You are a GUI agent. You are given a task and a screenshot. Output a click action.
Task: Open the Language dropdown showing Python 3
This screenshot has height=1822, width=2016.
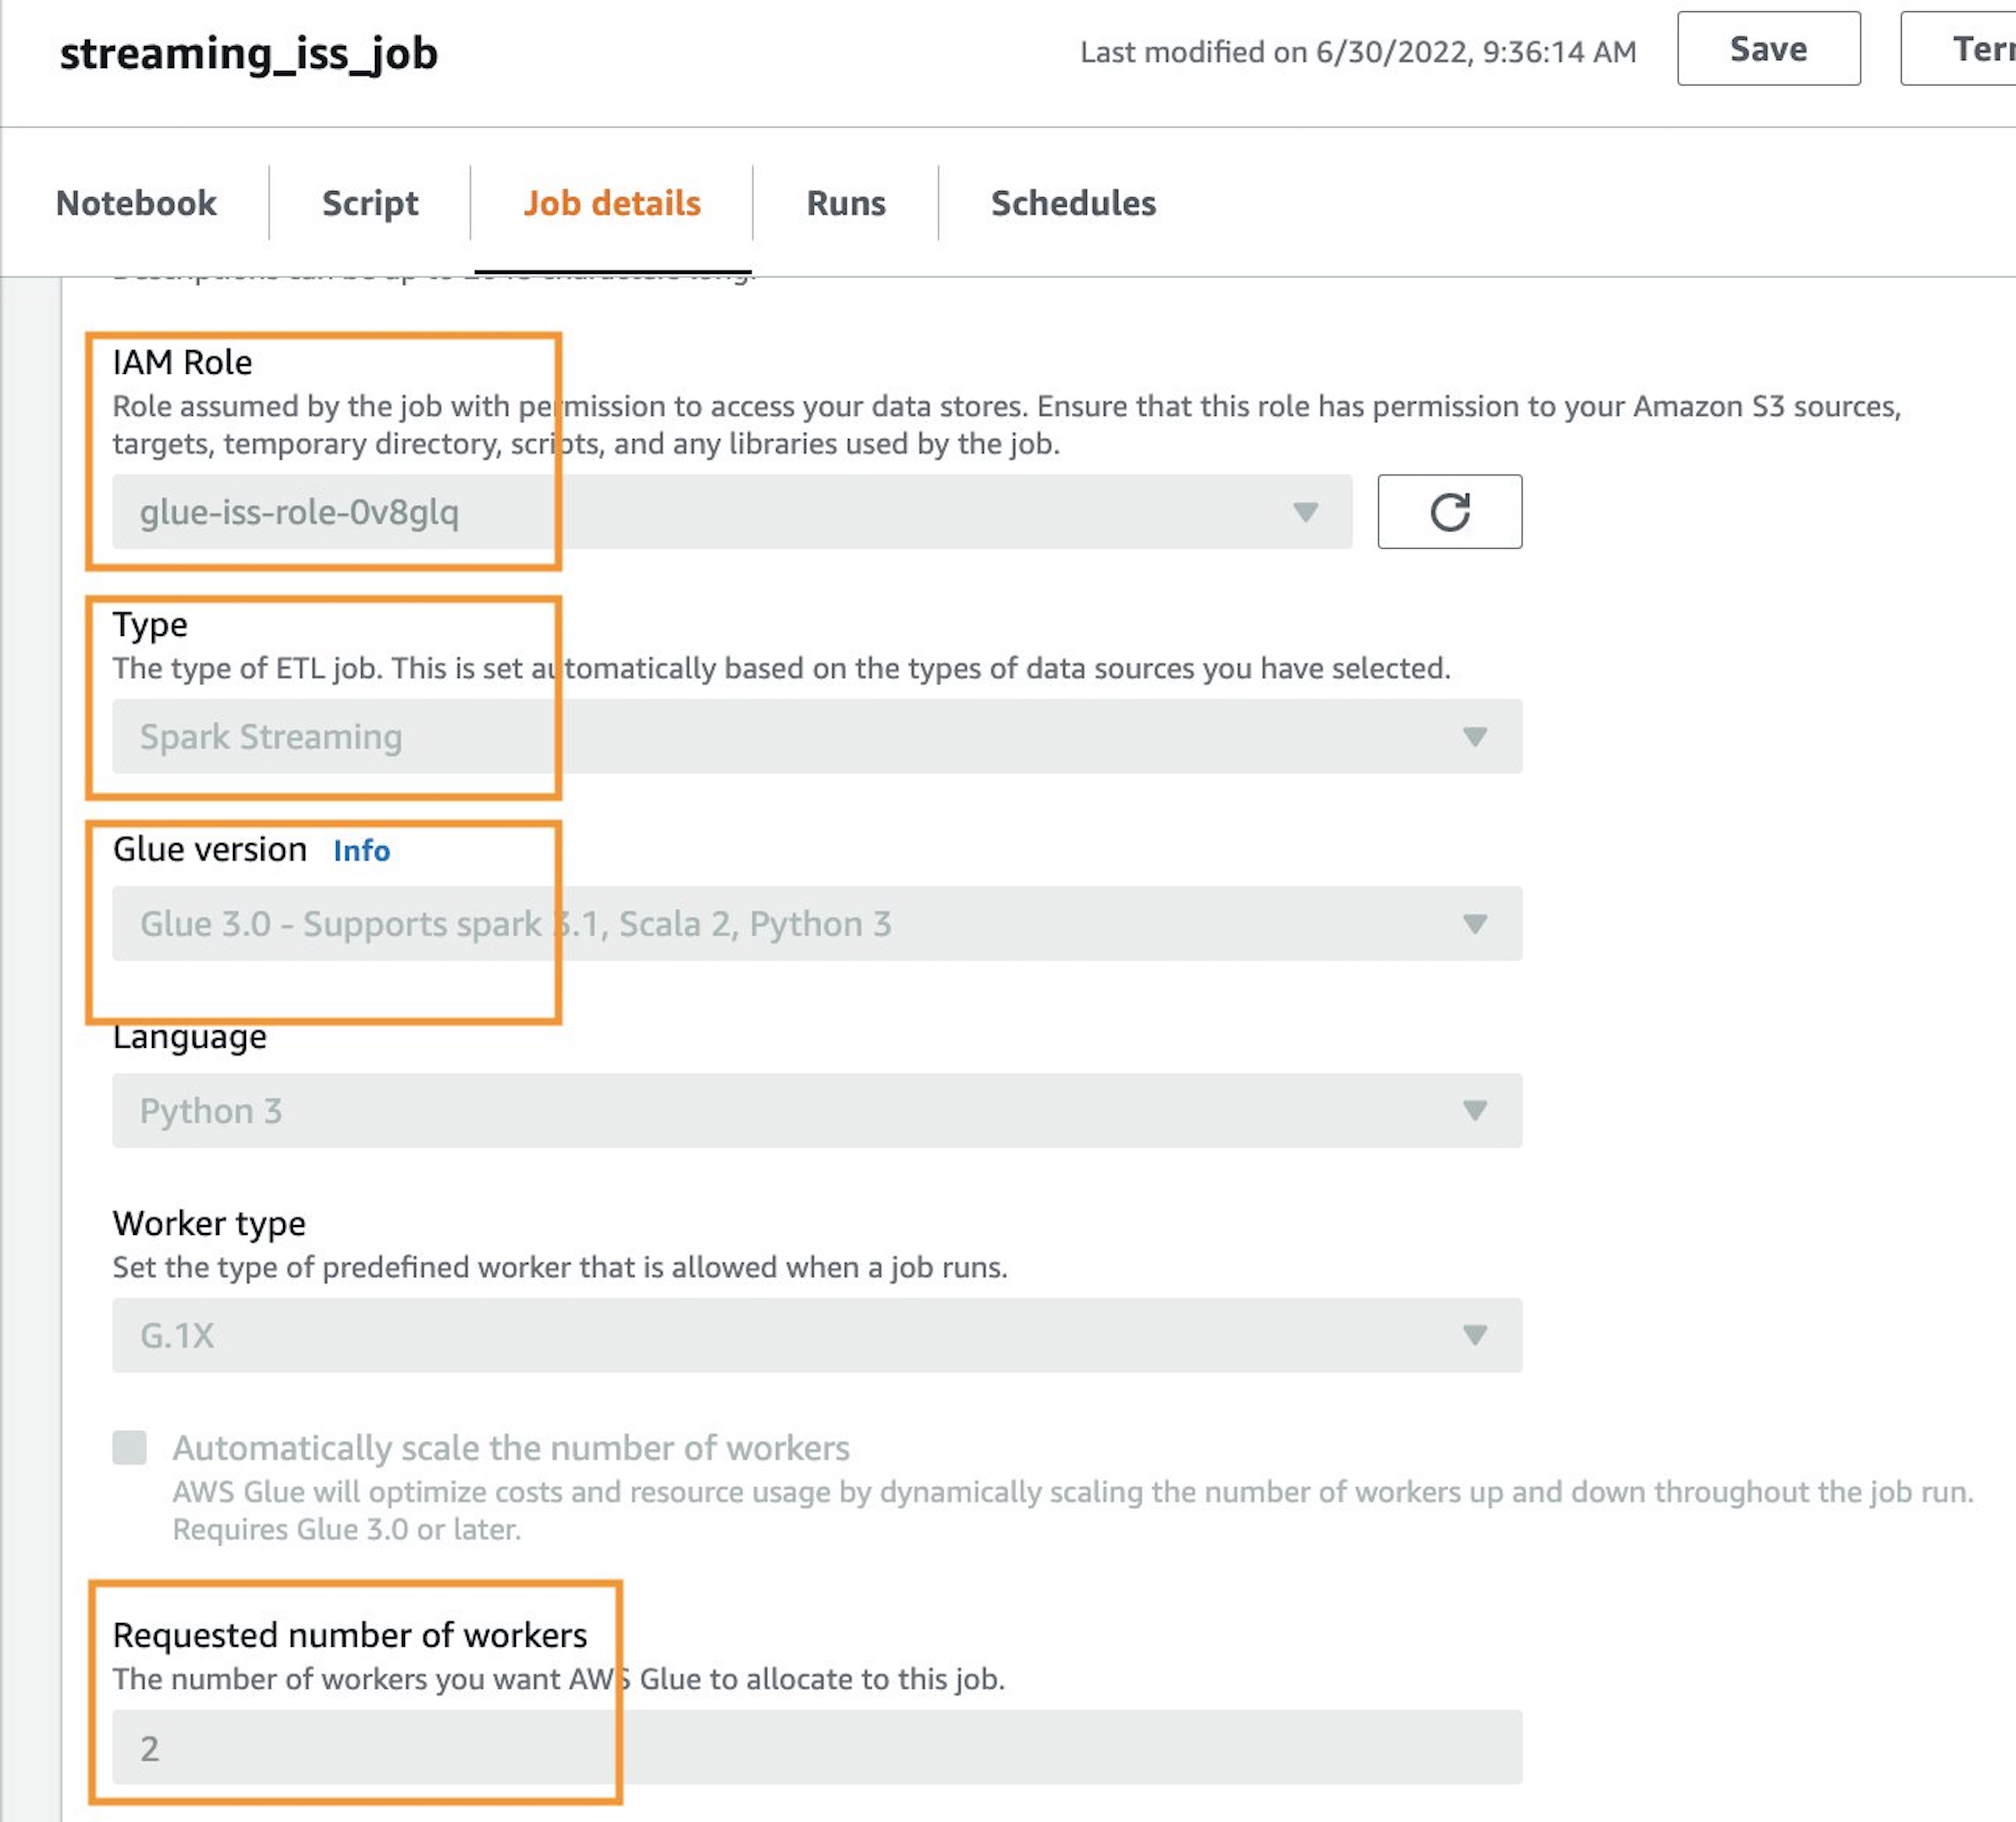point(817,1111)
